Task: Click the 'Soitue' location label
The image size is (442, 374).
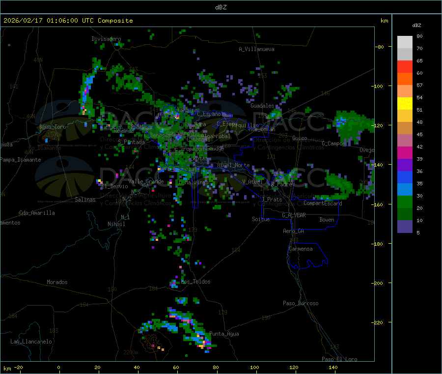Action: click(x=261, y=219)
